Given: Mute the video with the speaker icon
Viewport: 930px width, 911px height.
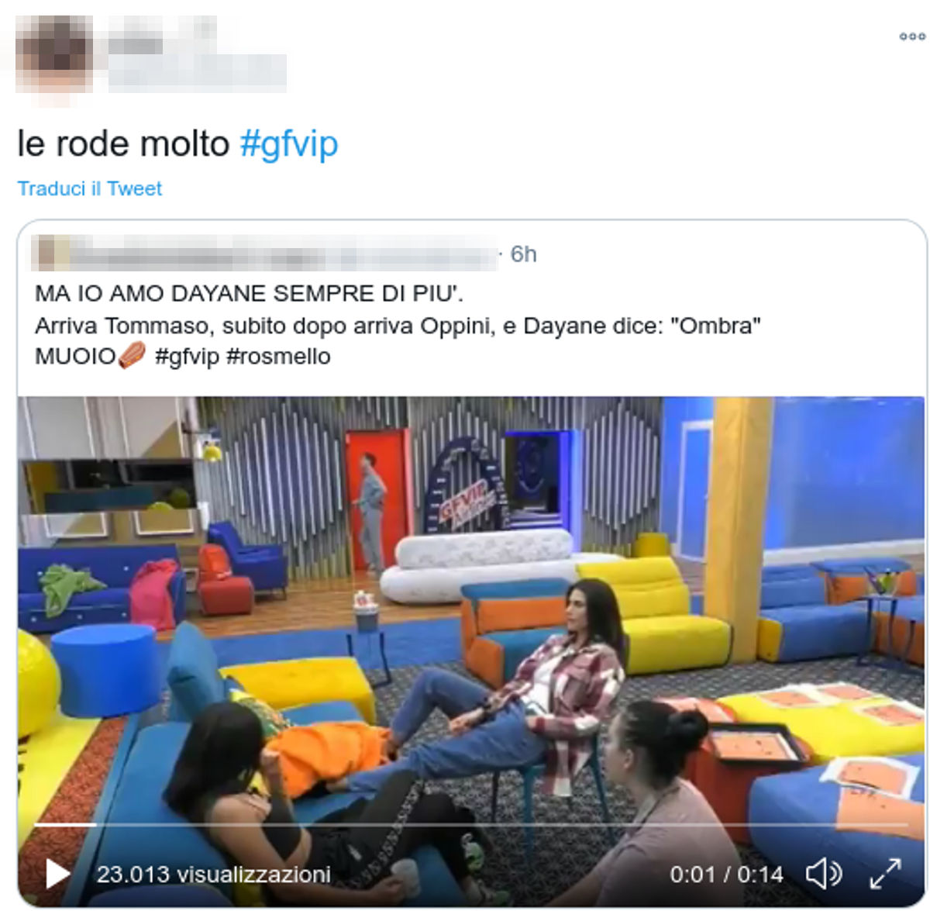Looking at the screenshot, I should coord(824,874).
